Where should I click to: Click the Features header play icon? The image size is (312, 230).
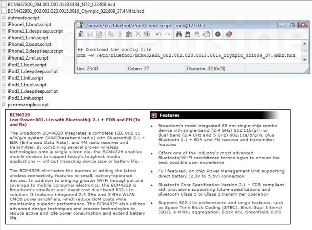(x=154, y=116)
